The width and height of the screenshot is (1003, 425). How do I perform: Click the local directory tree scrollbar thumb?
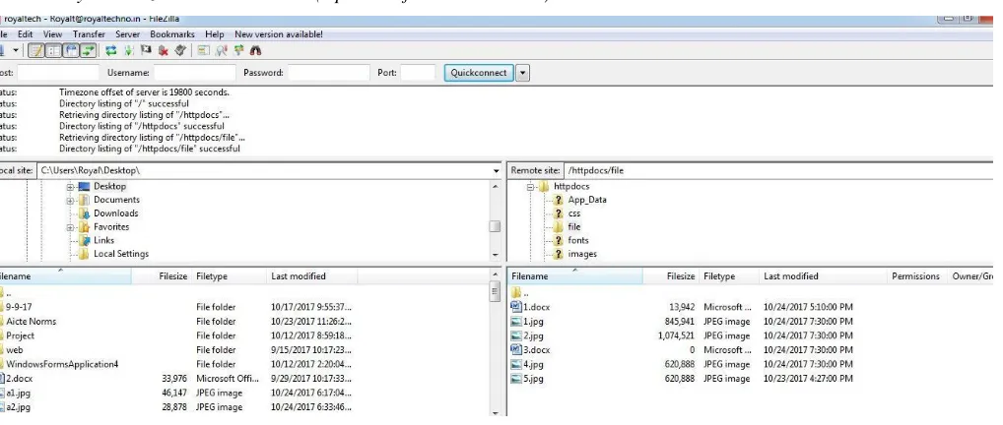coord(495,227)
